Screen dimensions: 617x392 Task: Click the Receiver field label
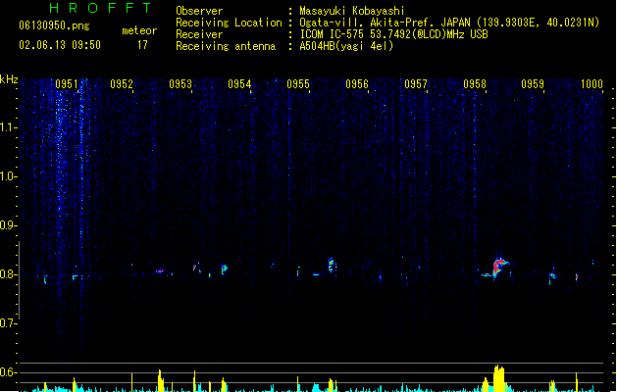pyautogui.click(x=199, y=34)
